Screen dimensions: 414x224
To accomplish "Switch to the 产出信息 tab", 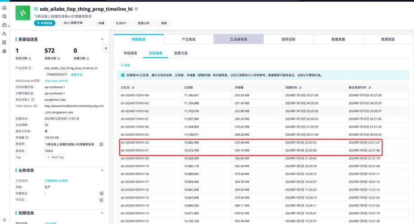I will [x=188, y=39].
